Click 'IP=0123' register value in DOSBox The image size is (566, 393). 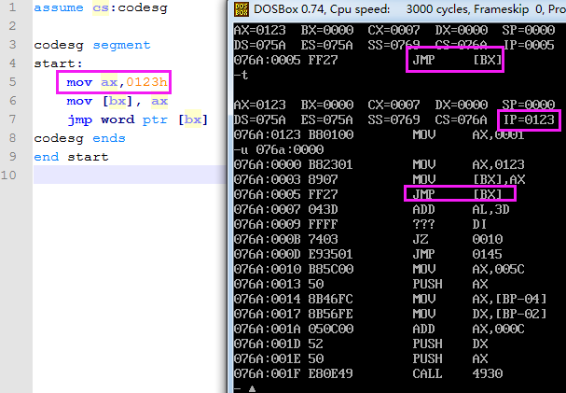pos(529,119)
